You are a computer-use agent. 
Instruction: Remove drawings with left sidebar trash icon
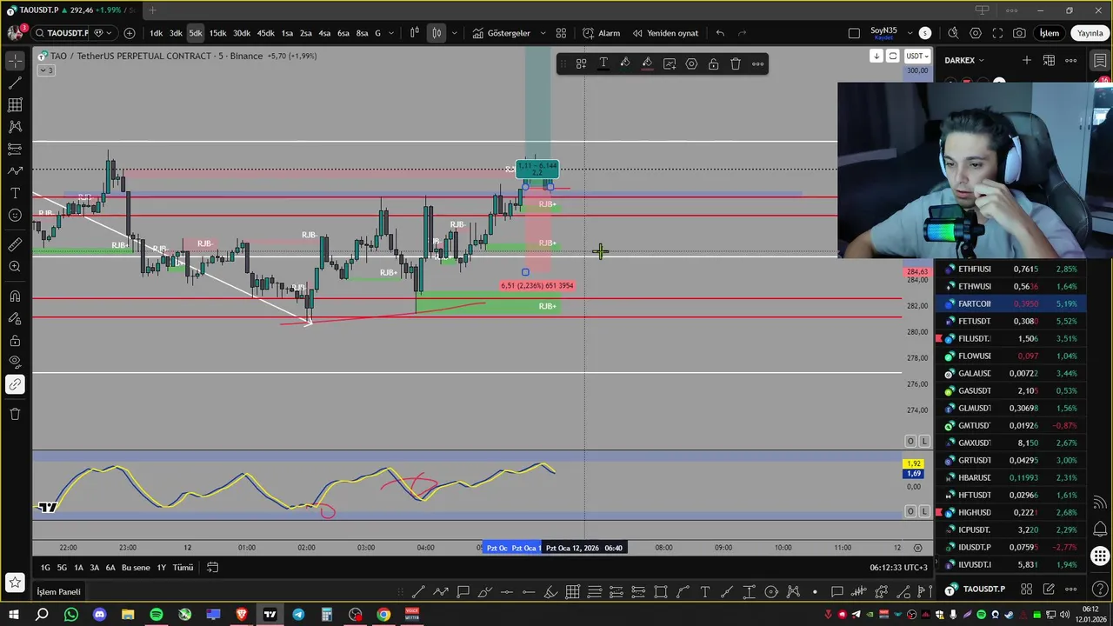pyautogui.click(x=15, y=414)
